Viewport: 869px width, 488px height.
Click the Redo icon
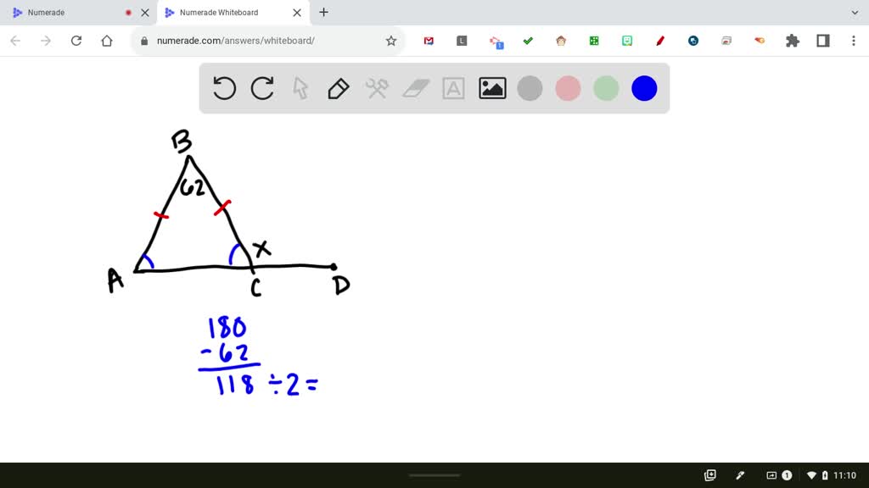coord(261,87)
